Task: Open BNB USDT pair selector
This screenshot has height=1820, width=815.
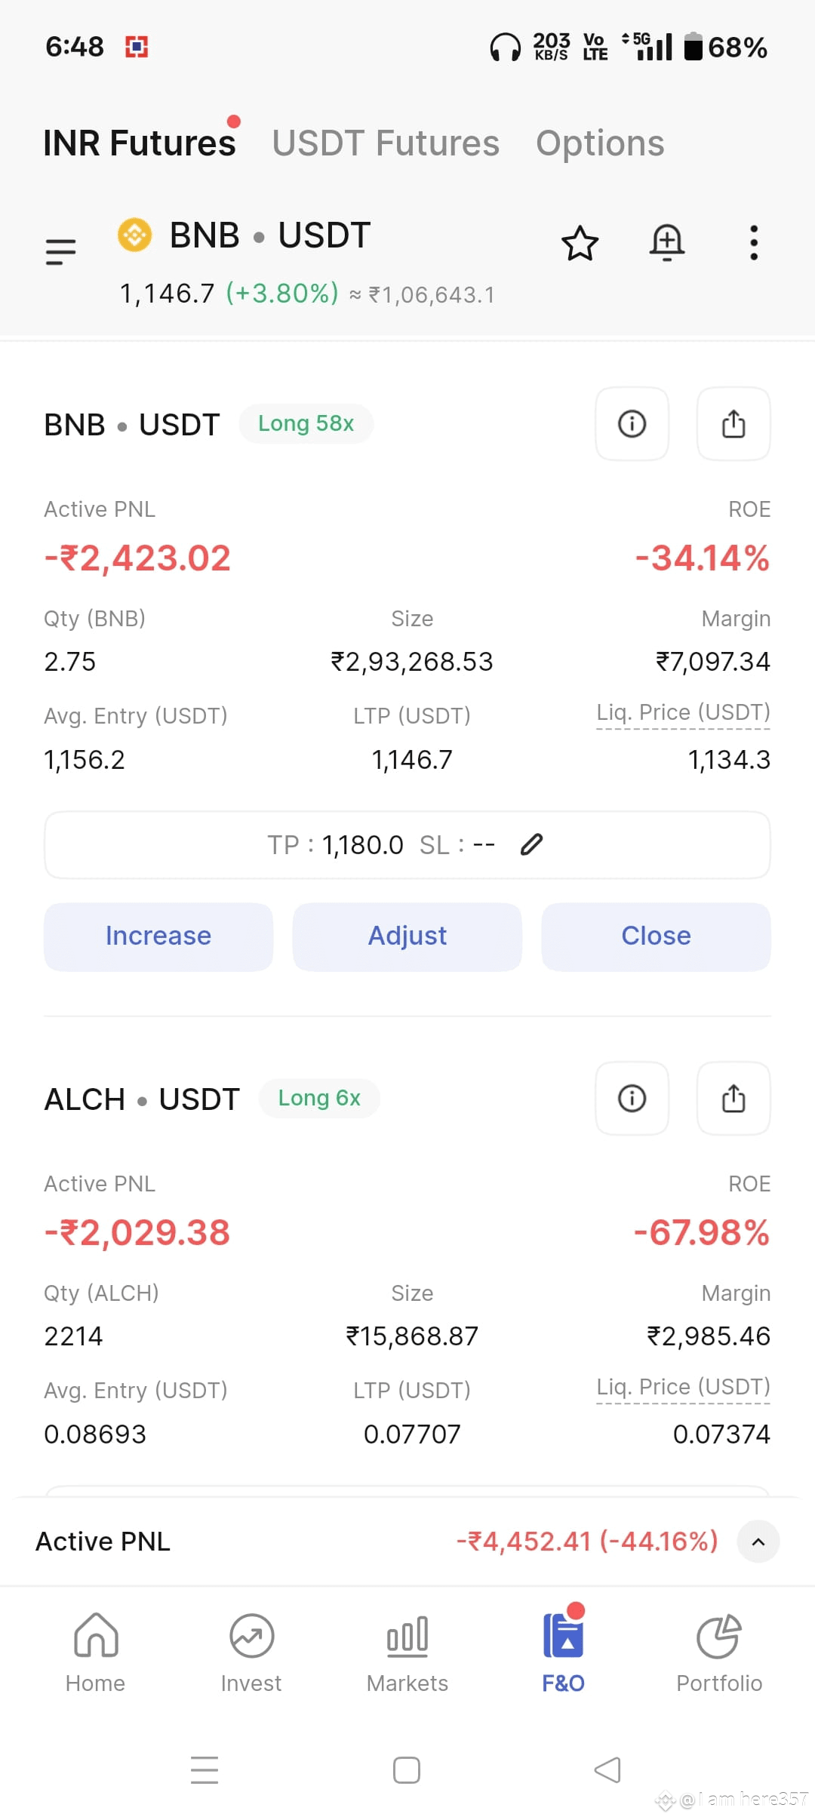Action: [x=244, y=235]
